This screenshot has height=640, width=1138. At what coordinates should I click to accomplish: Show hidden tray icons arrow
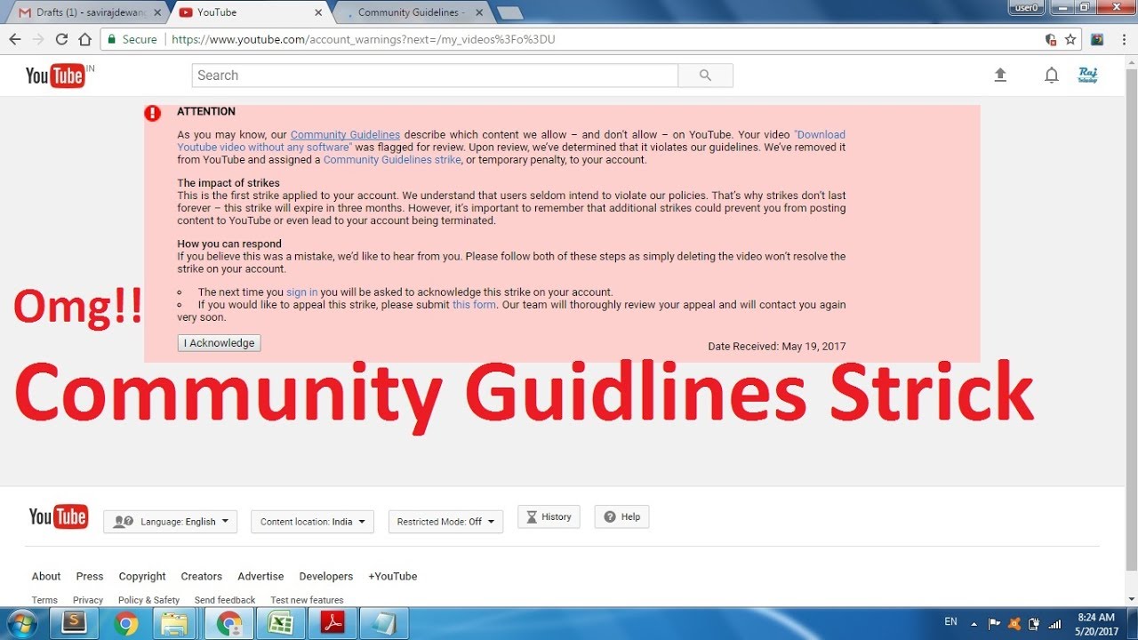(974, 624)
